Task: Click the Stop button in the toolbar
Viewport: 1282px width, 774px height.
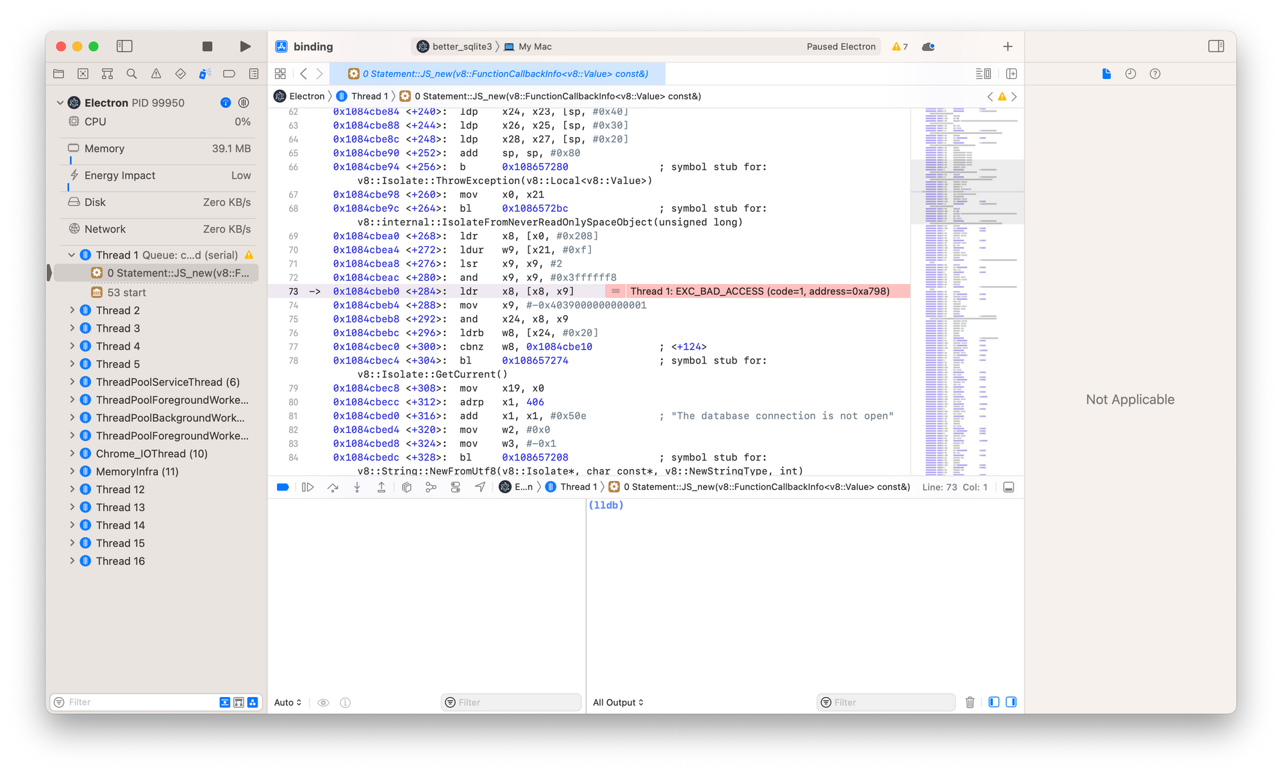Action: (x=207, y=46)
